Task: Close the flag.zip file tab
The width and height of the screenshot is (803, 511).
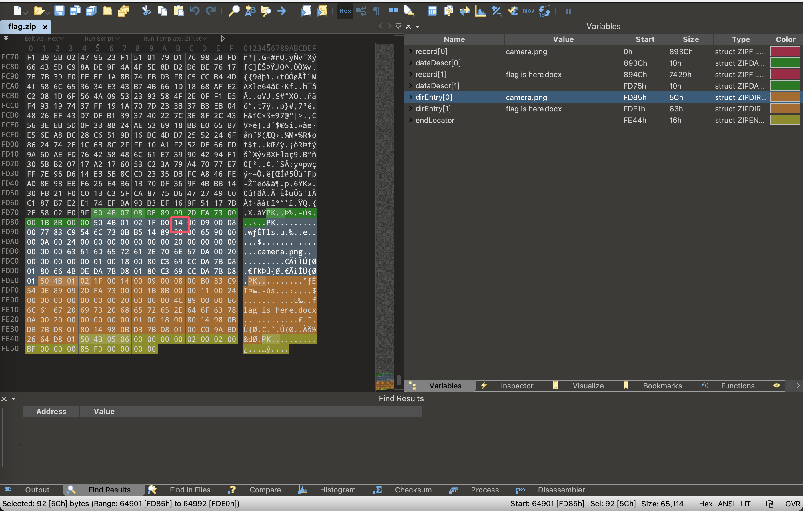Action: coord(45,27)
